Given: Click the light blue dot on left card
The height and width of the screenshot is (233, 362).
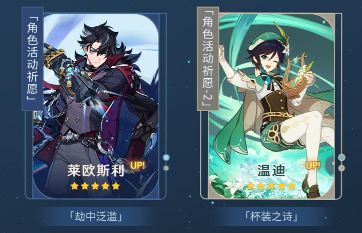Looking at the screenshot, I should coord(166,158).
